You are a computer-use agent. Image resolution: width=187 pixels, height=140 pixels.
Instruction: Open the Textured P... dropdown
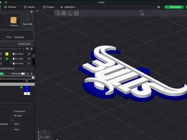point(19,111)
